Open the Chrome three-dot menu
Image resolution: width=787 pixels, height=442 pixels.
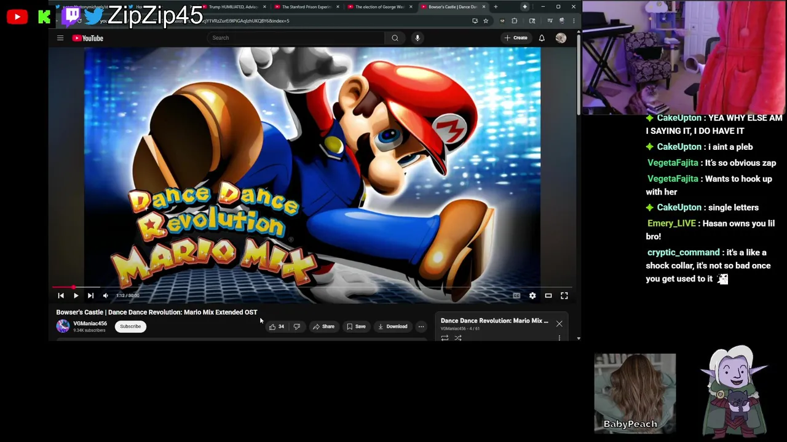tap(574, 21)
